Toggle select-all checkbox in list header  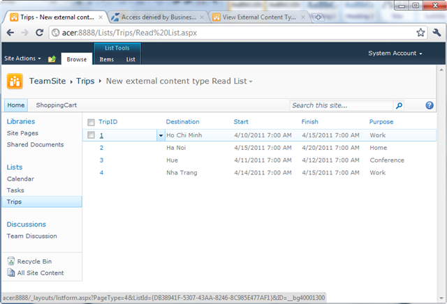[91, 123]
